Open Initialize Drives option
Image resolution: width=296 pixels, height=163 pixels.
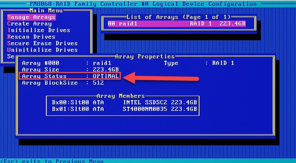coord(39,30)
